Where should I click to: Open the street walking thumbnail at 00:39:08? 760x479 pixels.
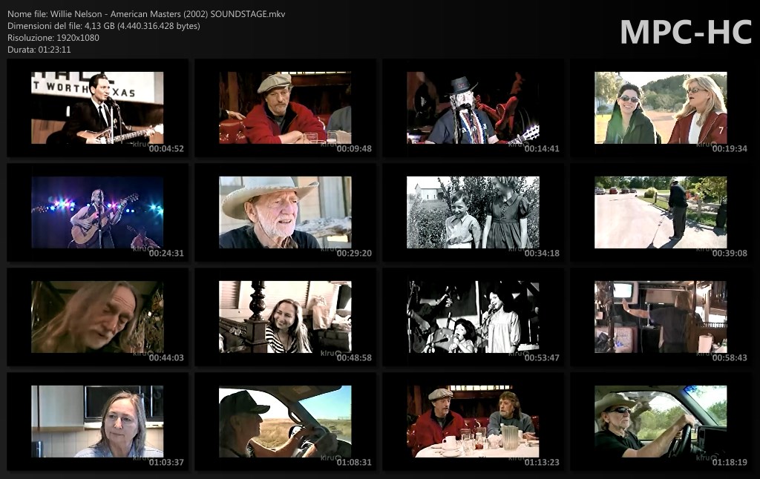661,212
